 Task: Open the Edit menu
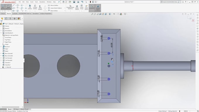pos(23,2)
